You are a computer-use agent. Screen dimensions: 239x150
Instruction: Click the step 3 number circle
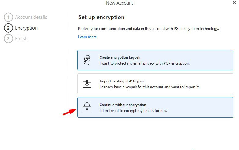coord(8,39)
